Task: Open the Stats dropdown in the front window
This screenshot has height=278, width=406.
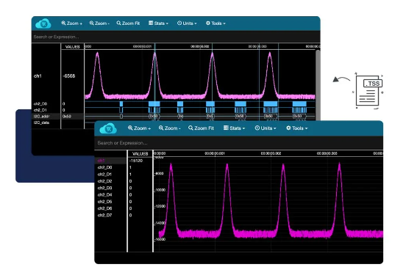Action: (x=235, y=128)
